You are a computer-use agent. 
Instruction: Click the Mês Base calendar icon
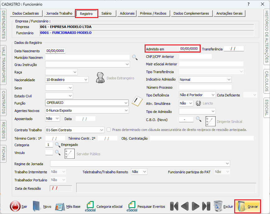click(60, 206)
